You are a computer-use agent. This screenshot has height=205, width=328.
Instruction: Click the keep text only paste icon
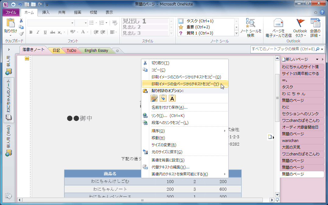point(172,98)
